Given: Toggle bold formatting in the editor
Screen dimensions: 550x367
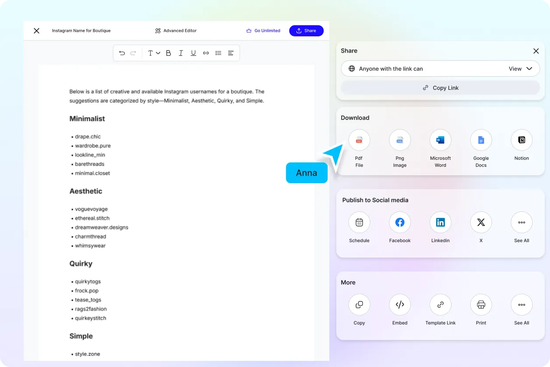Looking at the screenshot, I should (168, 53).
